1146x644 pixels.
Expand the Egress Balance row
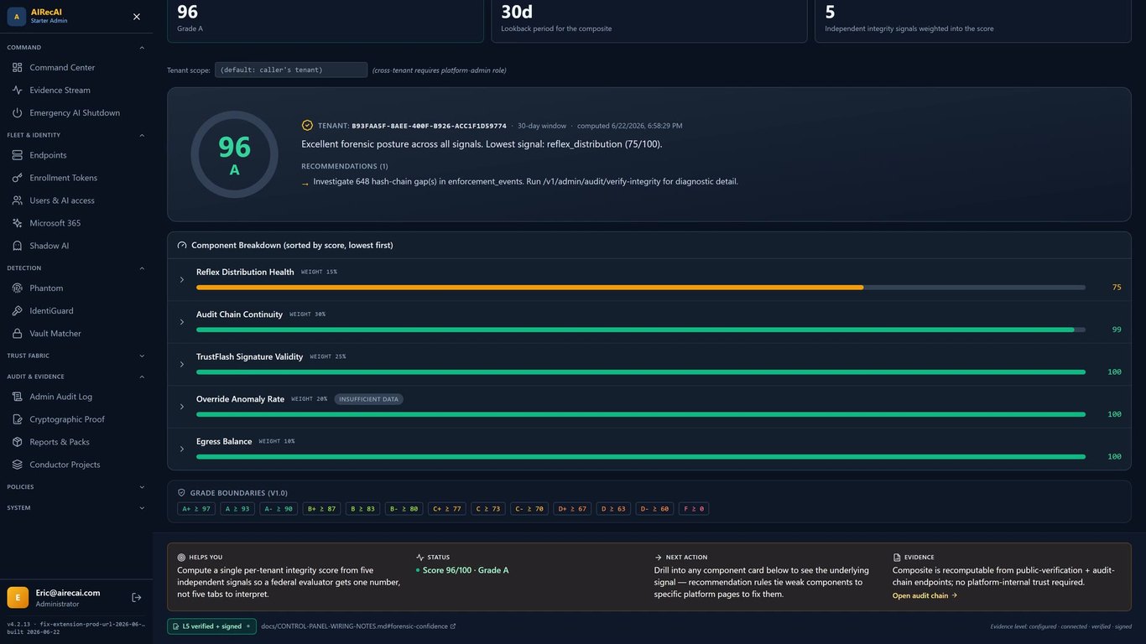click(x=182, y=449)
